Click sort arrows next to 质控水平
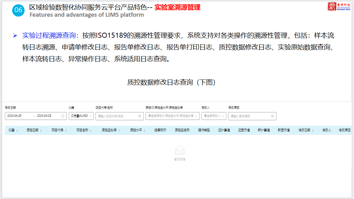This screenshot has height=199, width=354. [145, 130]
